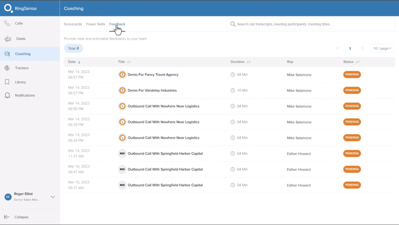Open Library using the bookmark icon
Image resolution: width=399 pixels, height=225 pixels.
click(x=7, y=82)
